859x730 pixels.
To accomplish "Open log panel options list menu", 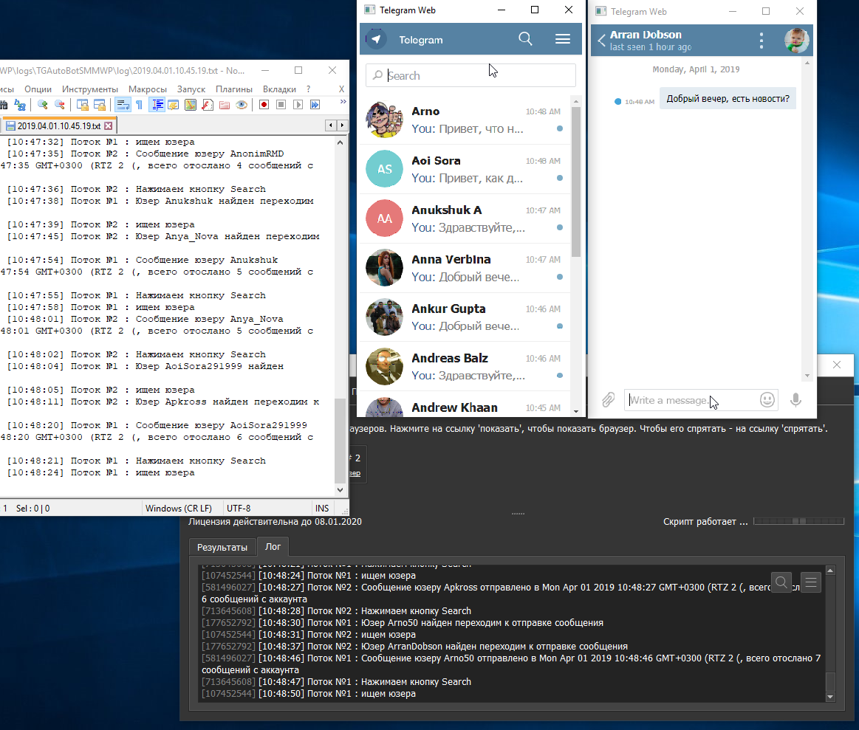I will coord(810,582).
